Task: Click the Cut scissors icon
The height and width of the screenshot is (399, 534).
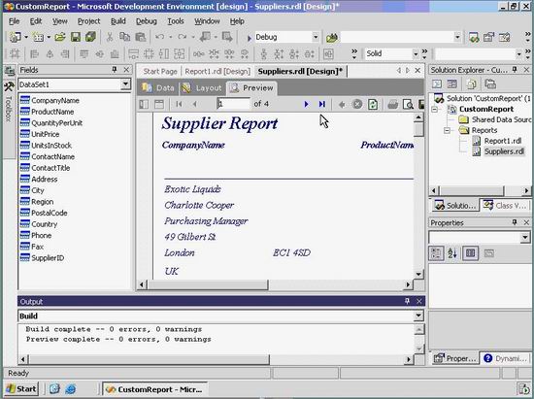Action: click(110, 37)
